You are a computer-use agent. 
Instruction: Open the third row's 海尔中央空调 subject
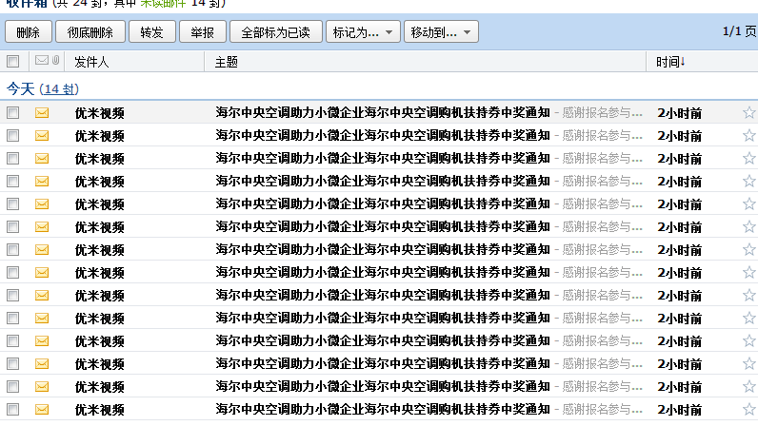383,158
